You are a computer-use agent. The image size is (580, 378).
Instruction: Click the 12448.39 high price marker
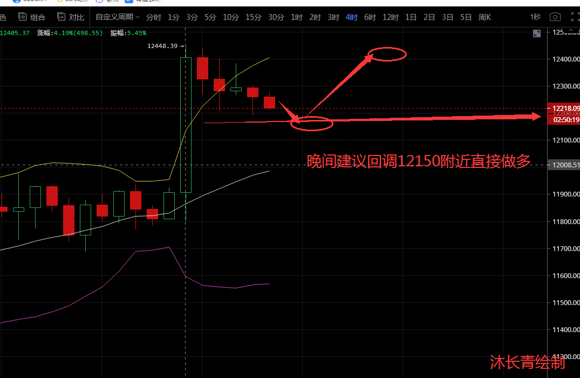pyautogui.click(x=162, y=46)
